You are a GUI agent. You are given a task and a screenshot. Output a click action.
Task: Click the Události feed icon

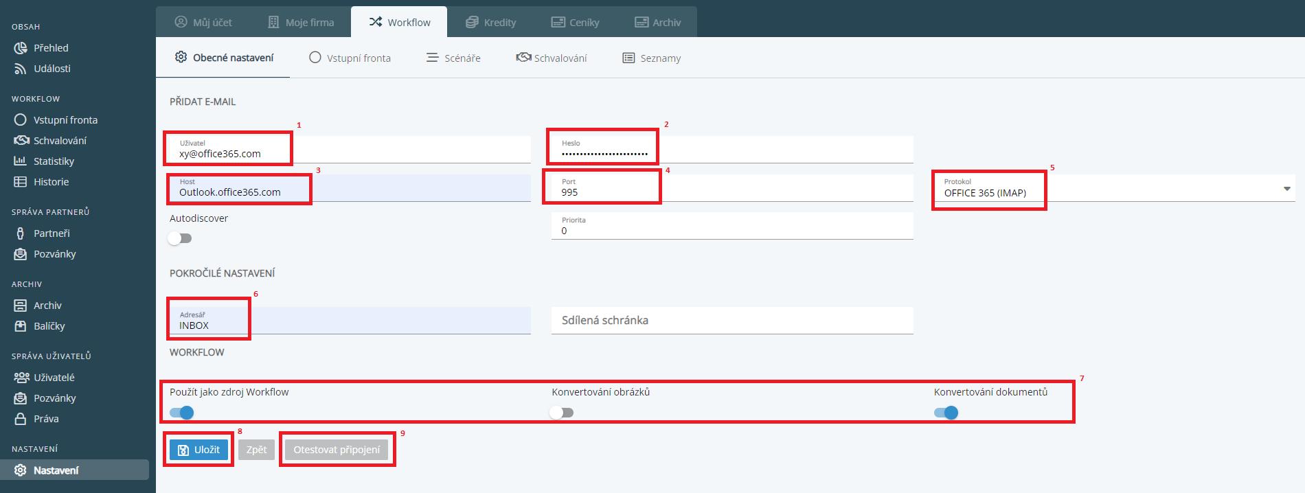tap(21, 69)
